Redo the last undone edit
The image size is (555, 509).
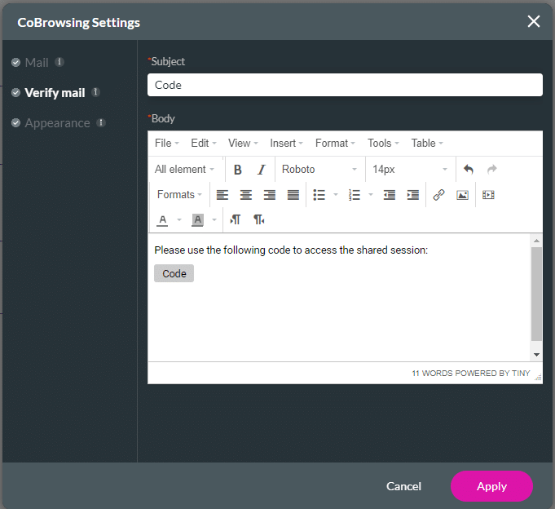tap(492, 170)
